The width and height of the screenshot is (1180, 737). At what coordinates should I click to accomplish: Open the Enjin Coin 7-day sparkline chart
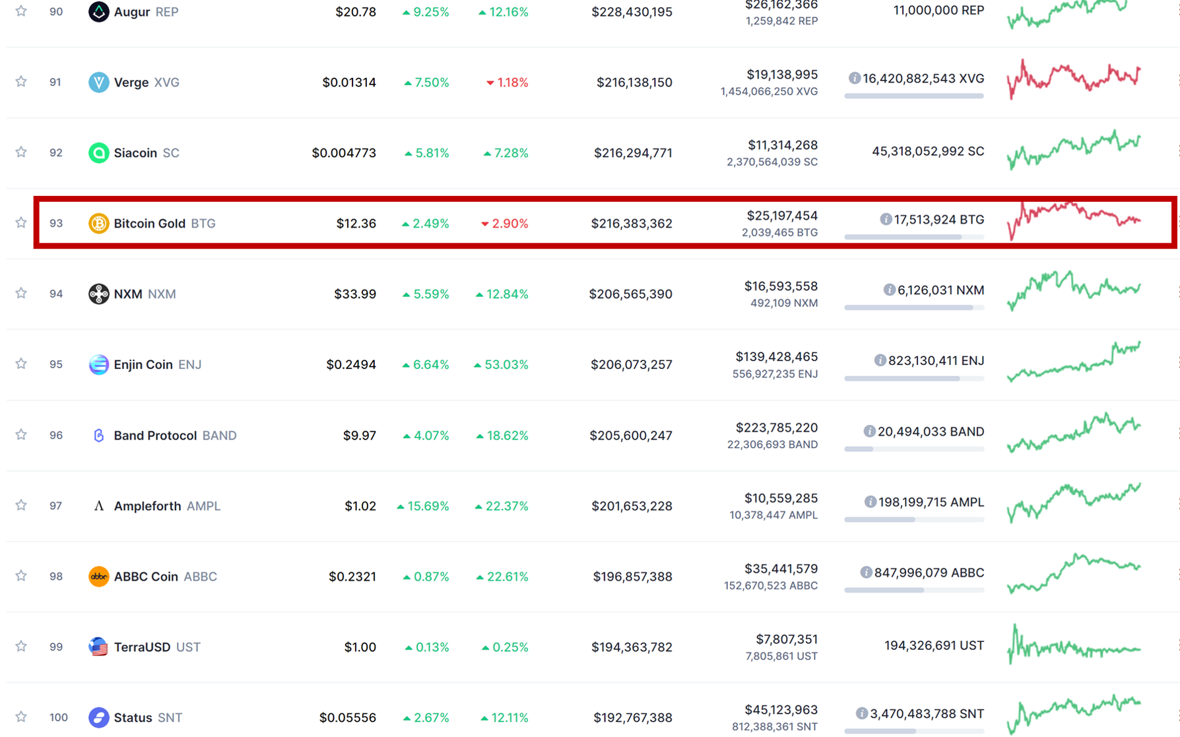[1074, 362]
